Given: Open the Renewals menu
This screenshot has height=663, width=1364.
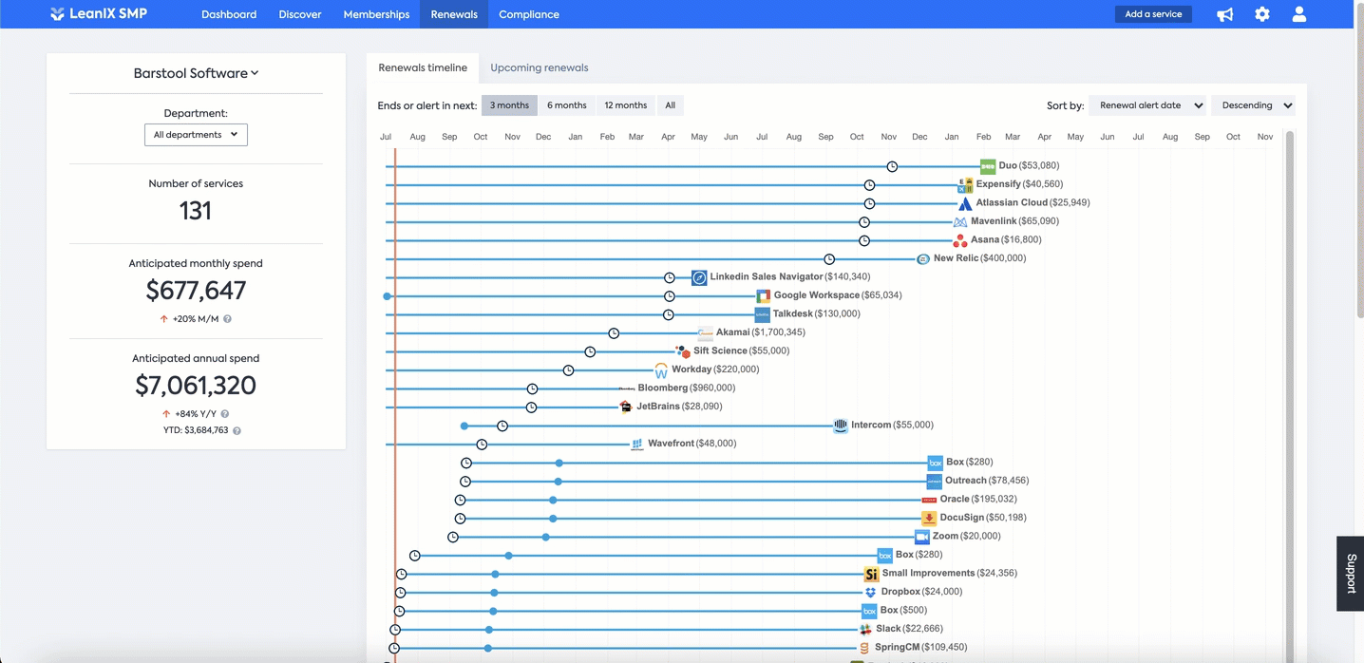Looking at the screenshot, I should coord(454,14).
